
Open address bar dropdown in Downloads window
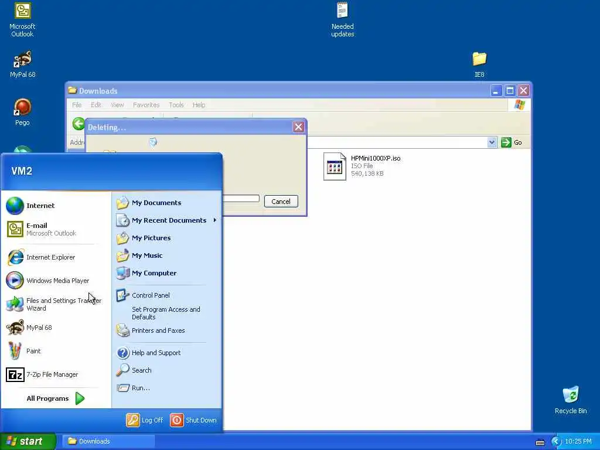point(492,142)
